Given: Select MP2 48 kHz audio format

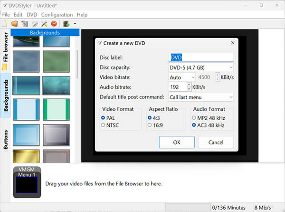Looking at the screenshot, I should coord(209,118).
